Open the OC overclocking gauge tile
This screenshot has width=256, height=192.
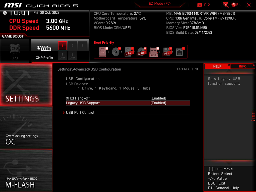click(26, 127)
